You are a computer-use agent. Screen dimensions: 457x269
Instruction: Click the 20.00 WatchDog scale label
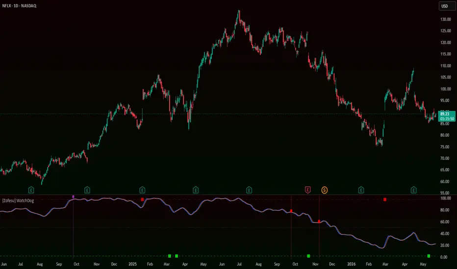pyautogui.click(x=445, y=246)
